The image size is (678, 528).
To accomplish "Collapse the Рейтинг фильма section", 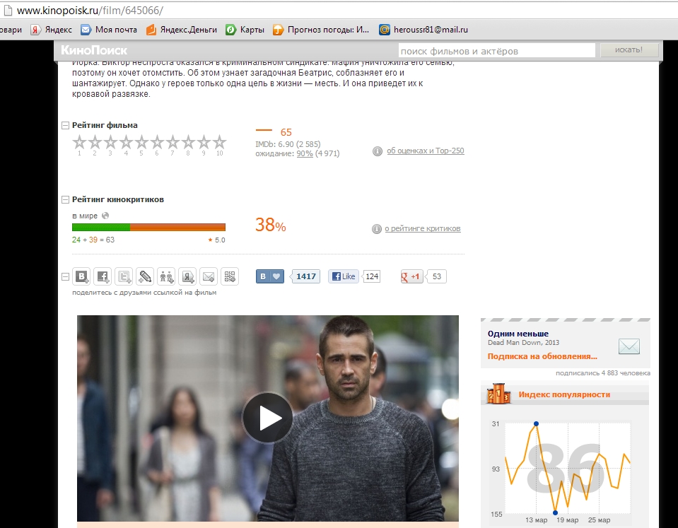I will 66,126.
